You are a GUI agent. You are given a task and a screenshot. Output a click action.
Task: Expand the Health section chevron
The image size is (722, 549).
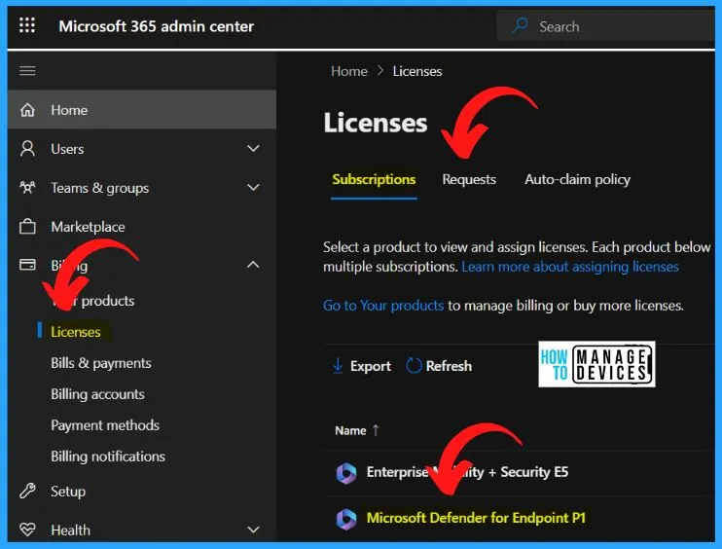(253, 531)
